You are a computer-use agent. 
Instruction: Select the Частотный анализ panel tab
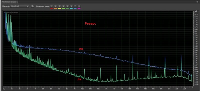pos(9,2)
